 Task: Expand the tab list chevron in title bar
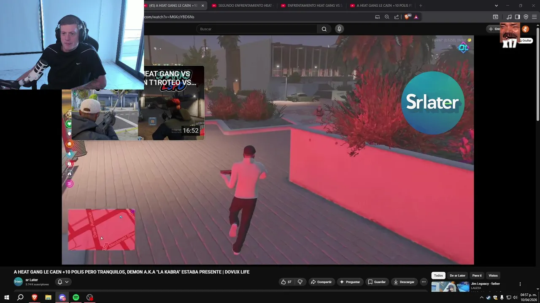tap(496, 5)
